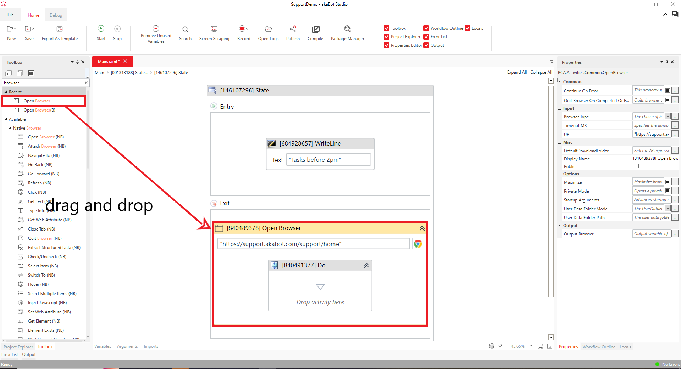
Task: Select Navigate To (NB) activity
Action: point(44,155)
